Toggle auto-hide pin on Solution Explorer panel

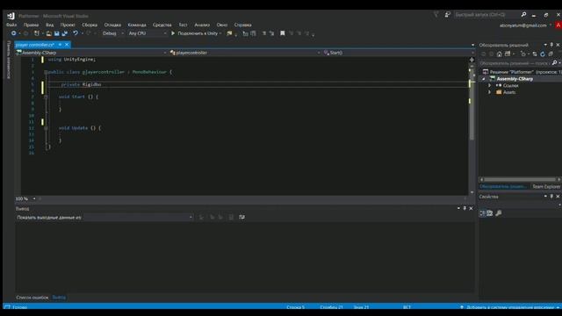(x=551, y=45)
